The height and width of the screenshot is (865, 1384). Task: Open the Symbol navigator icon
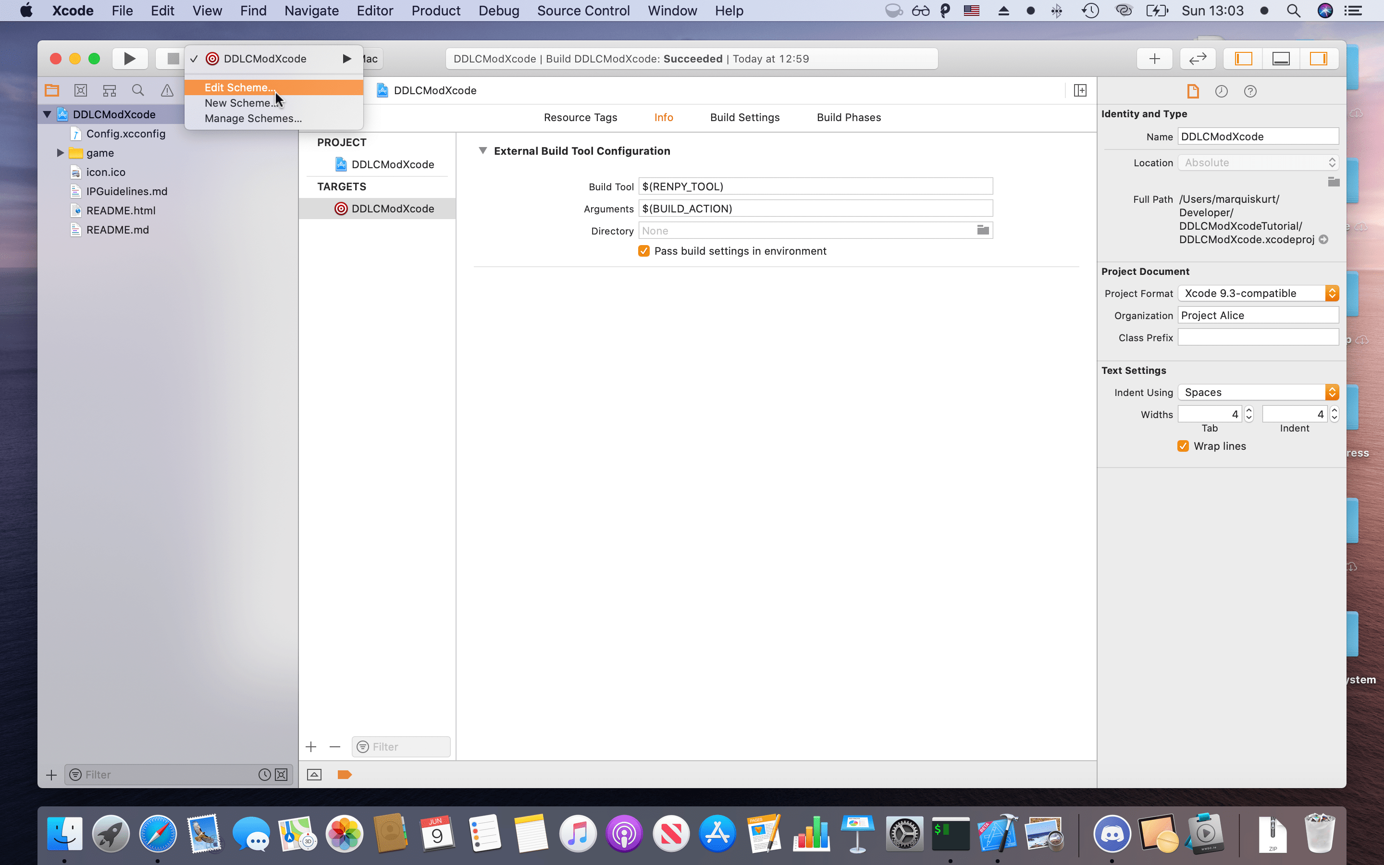[109, 90]
